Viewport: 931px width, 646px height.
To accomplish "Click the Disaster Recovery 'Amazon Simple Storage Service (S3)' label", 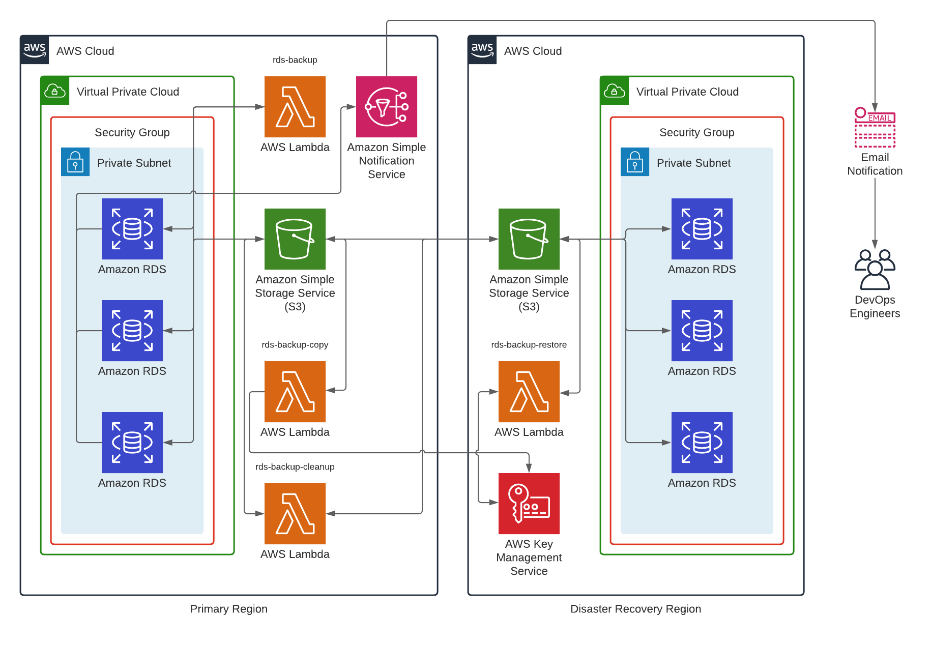I will [529, 293].
